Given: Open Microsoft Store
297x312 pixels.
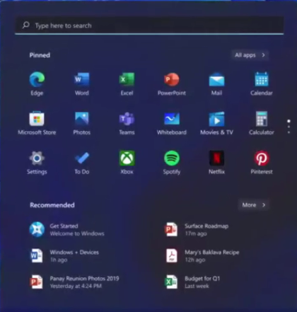Looking at the screenshot, I should (x=37, y=123).
